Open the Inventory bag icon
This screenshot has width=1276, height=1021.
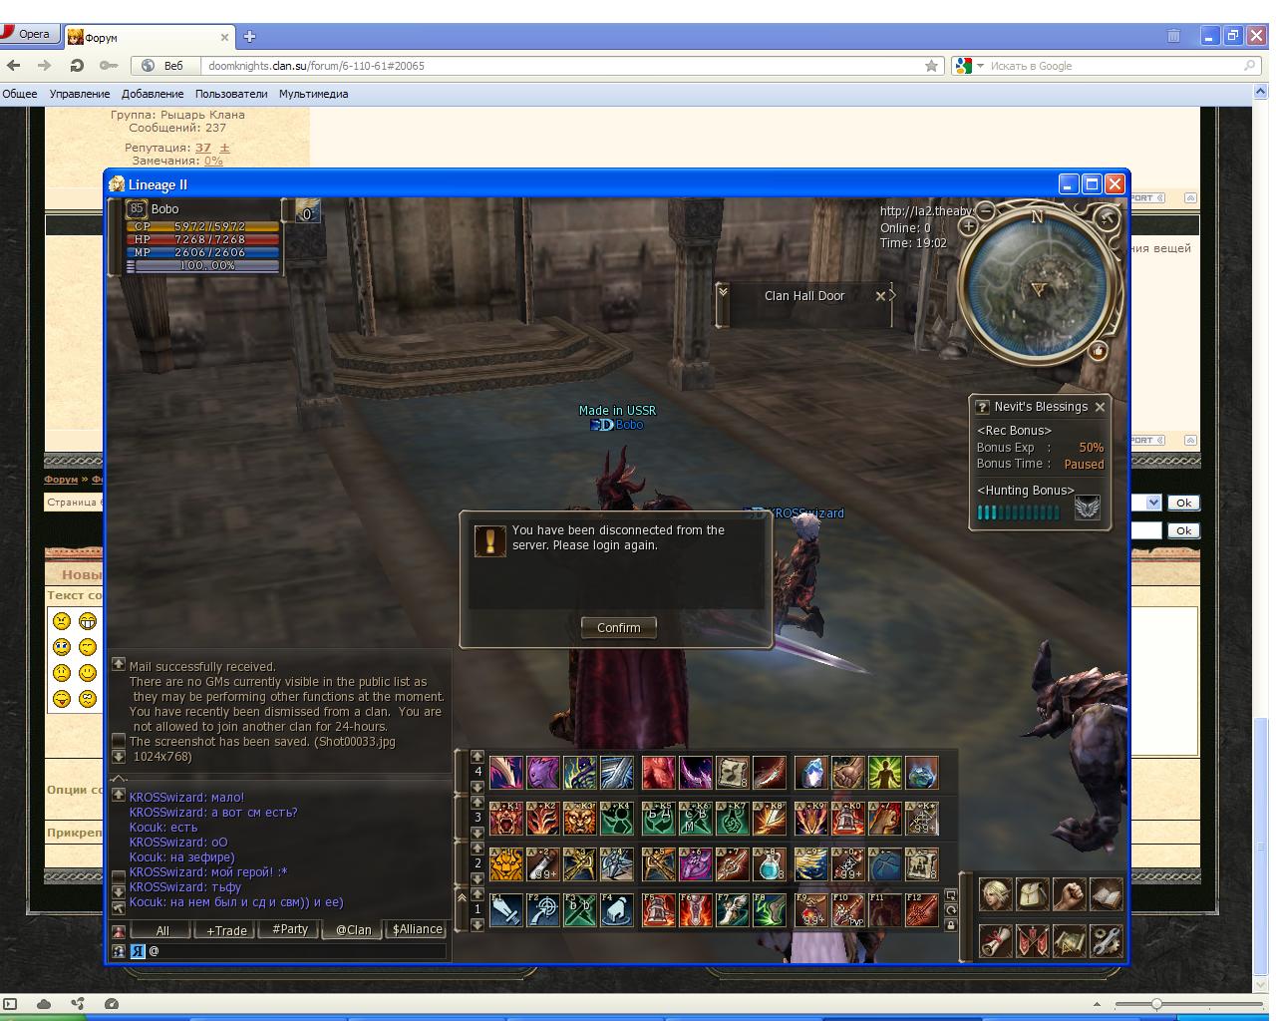[x=1032, y=895]
